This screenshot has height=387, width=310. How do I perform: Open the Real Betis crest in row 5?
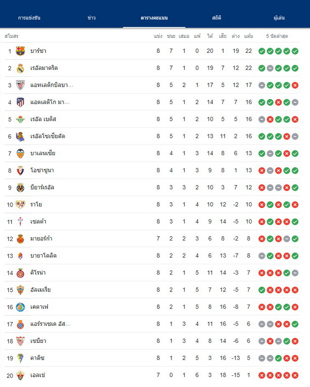[20, 119]
